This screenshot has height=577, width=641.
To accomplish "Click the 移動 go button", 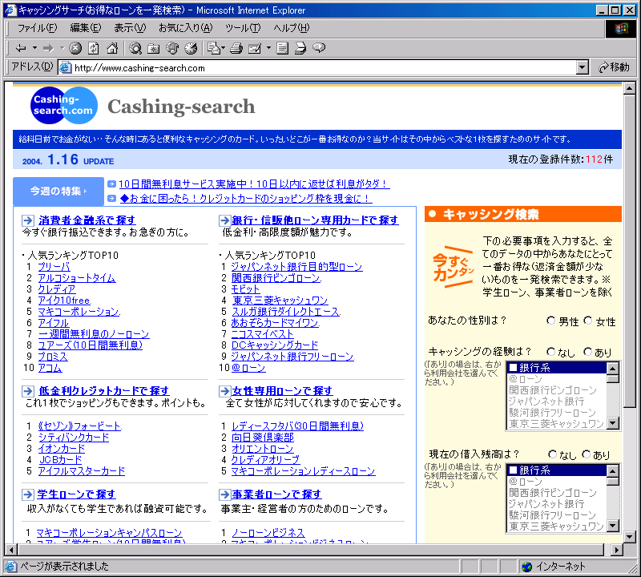I will coord(614,67).
